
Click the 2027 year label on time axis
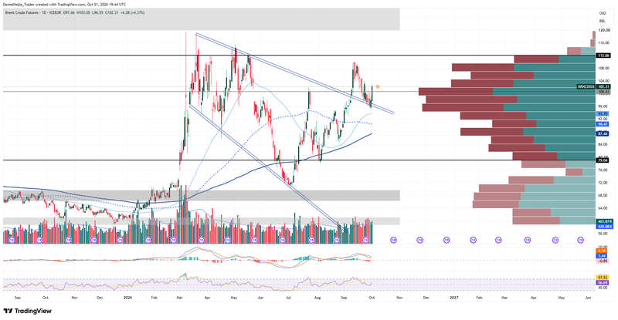454,298
